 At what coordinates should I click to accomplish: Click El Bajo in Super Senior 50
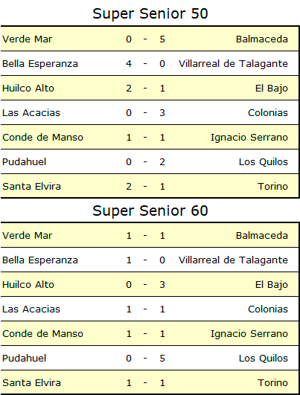pos(272,89)
